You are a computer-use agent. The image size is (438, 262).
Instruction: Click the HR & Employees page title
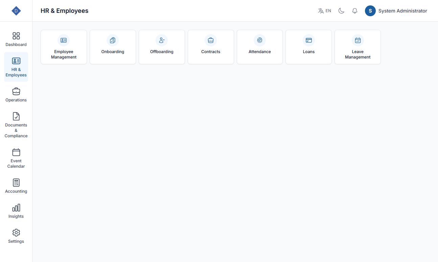coord(64,11)
